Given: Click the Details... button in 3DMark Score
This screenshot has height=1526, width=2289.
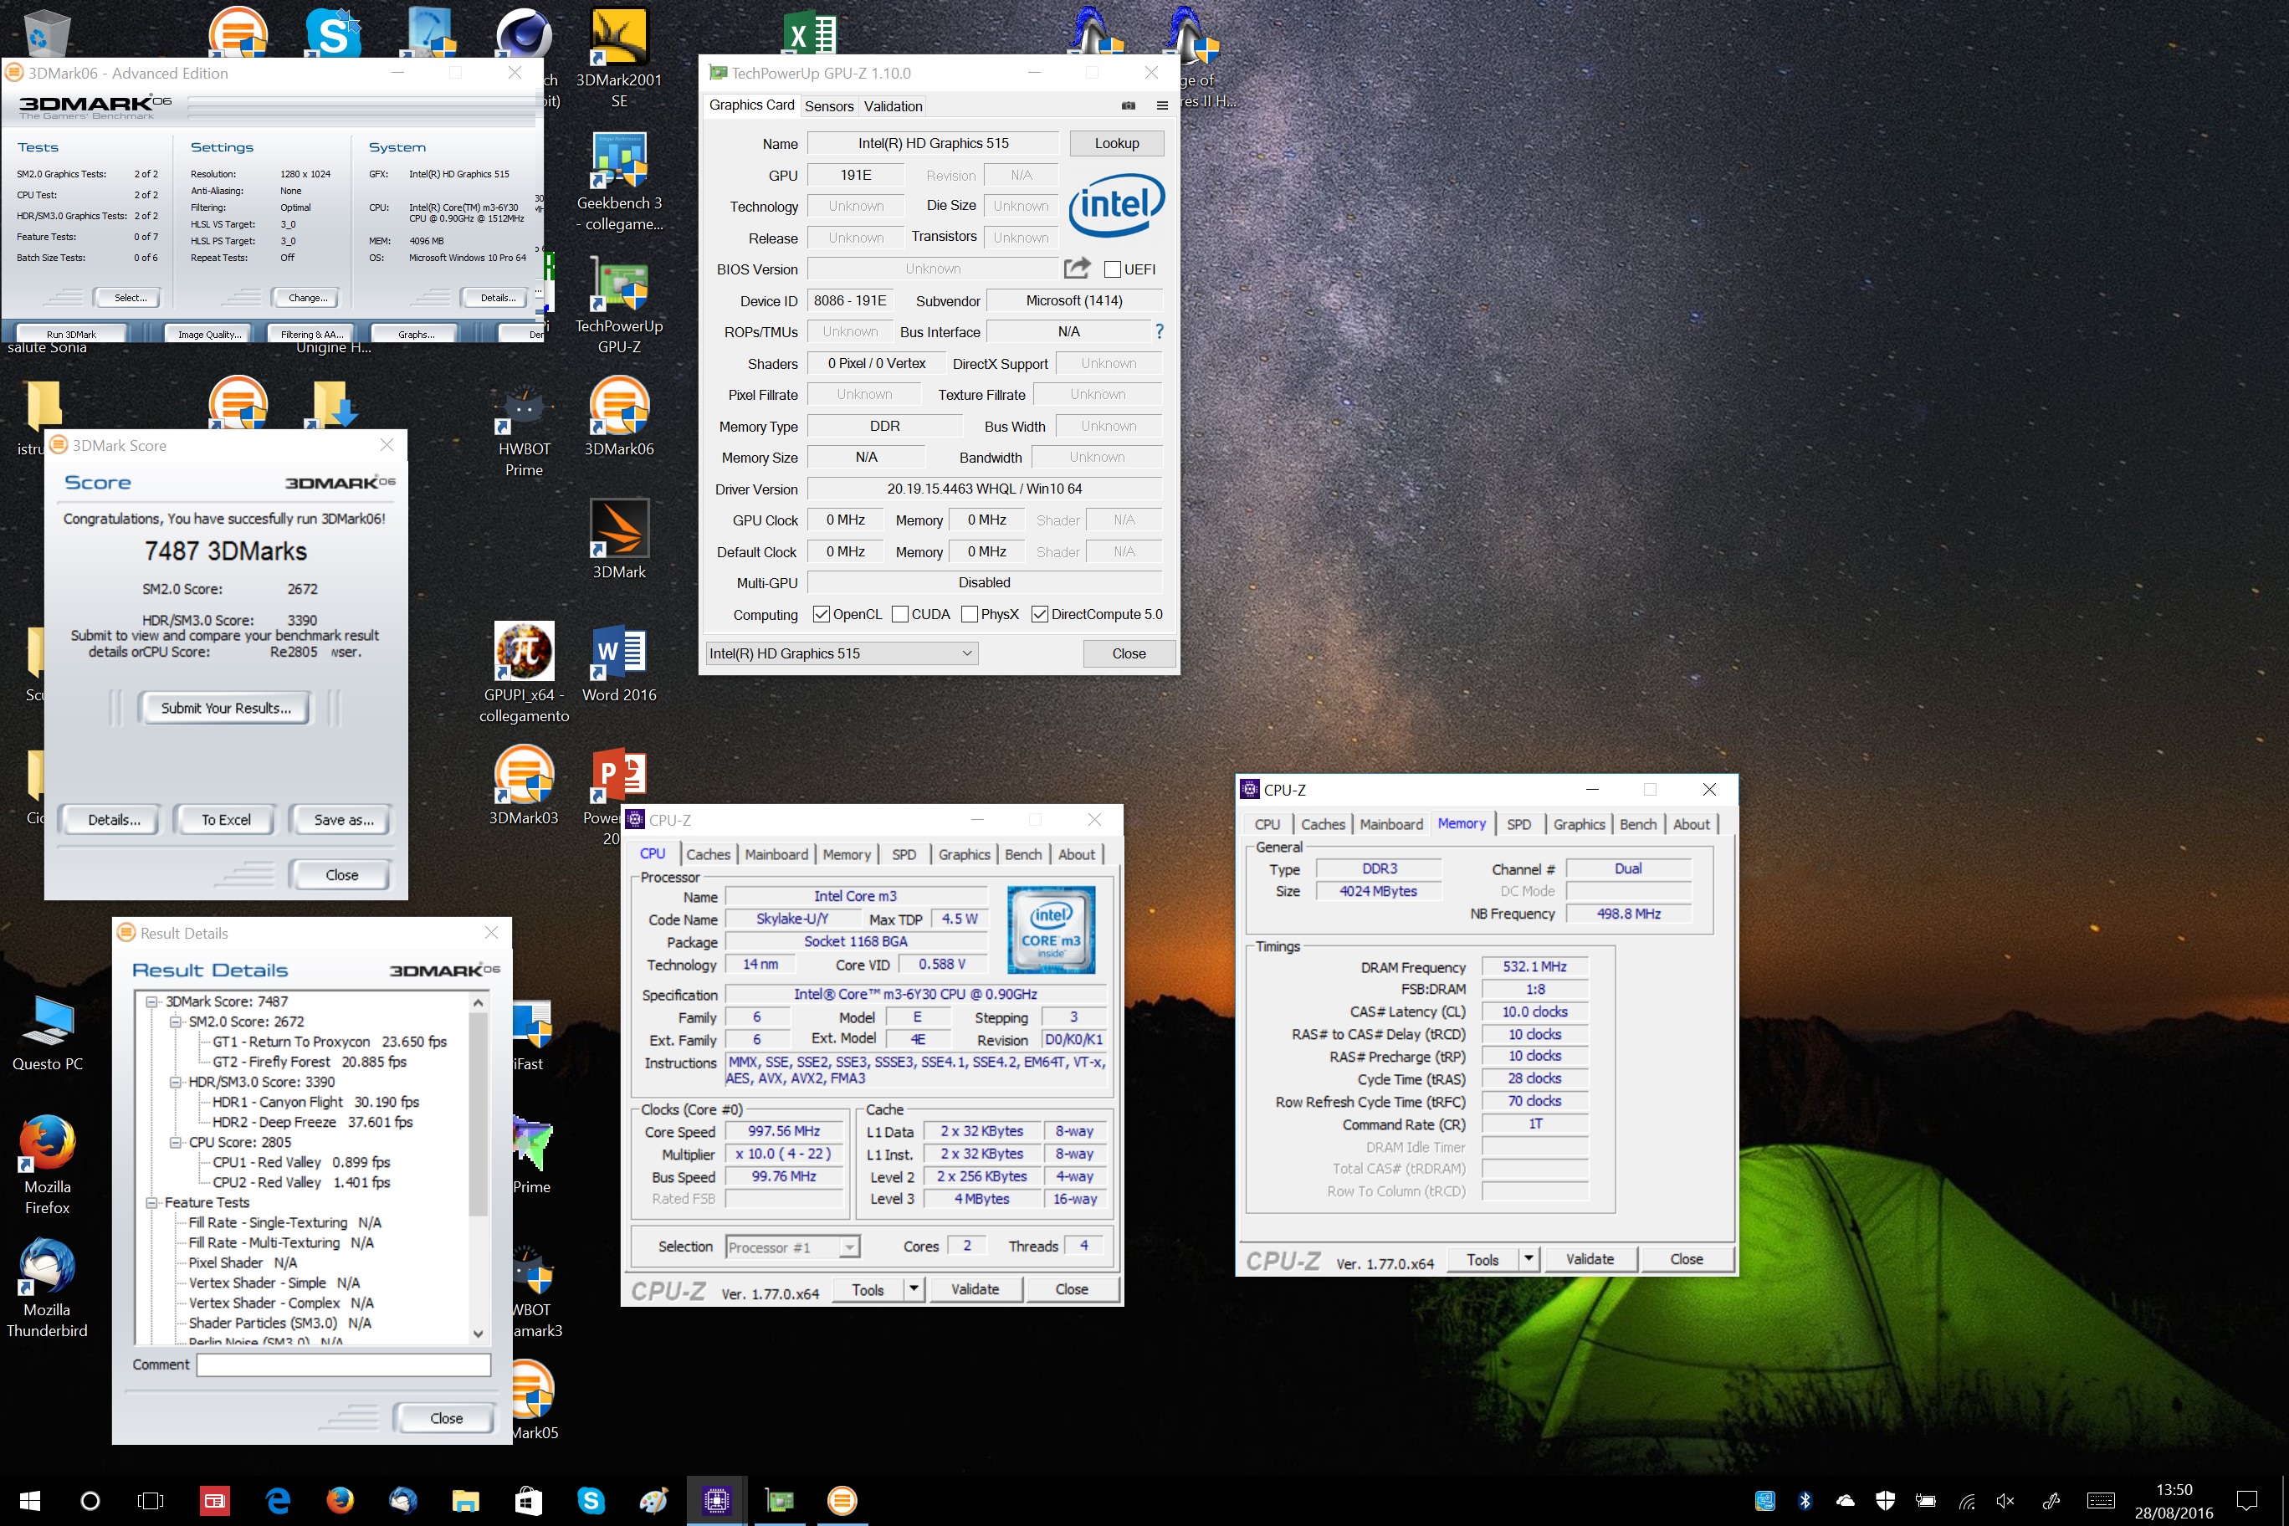Looking at the screenshot, I should (x=114, y=819).
